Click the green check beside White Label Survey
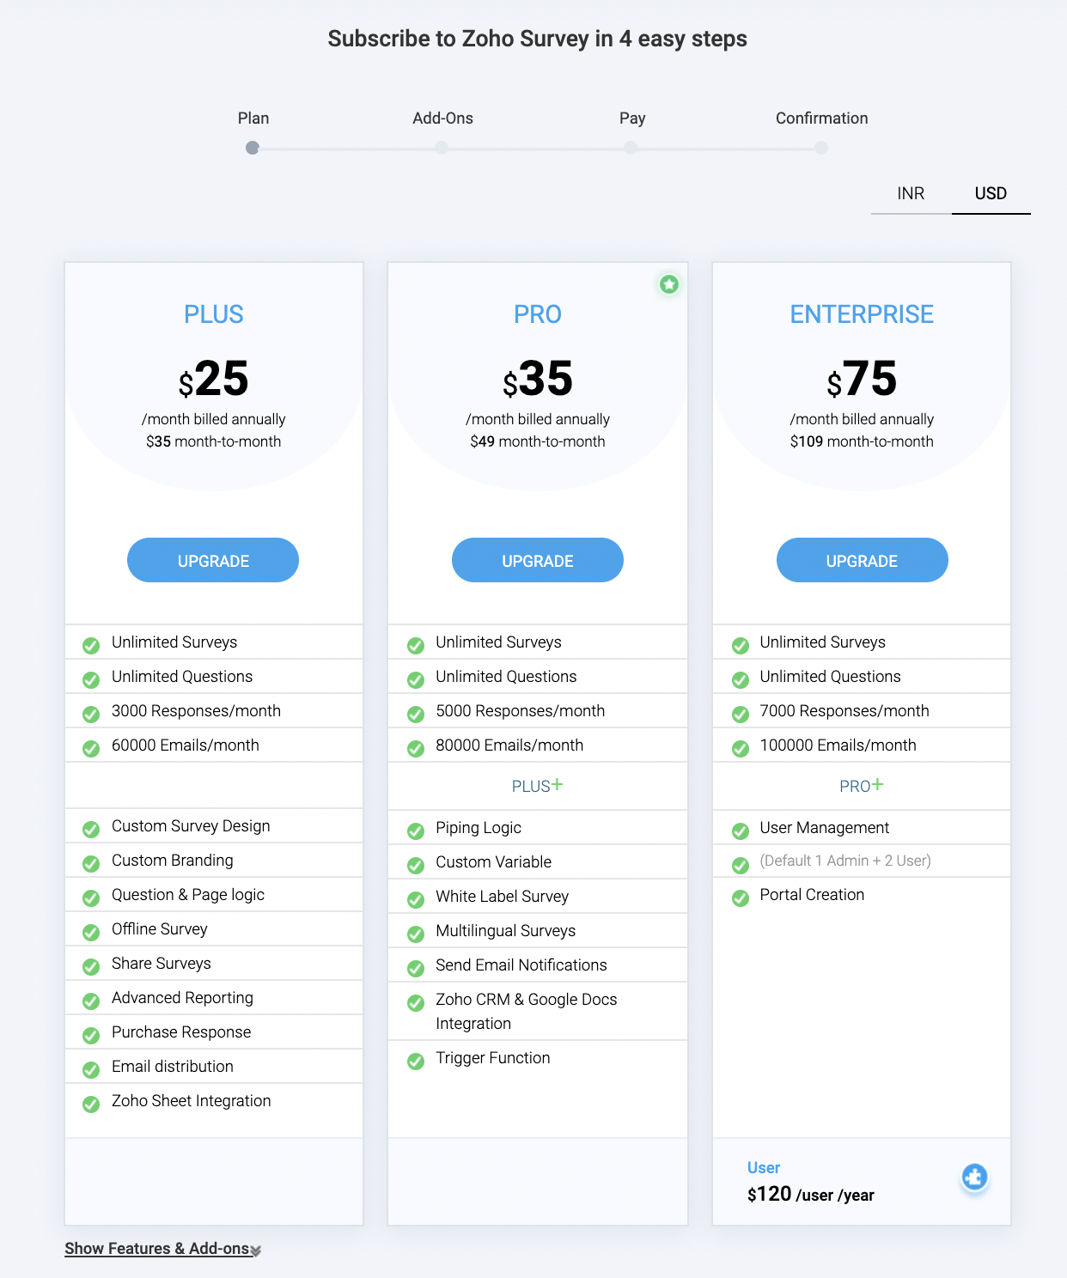Screen dimensions: 1067x1278 point(416,900)
